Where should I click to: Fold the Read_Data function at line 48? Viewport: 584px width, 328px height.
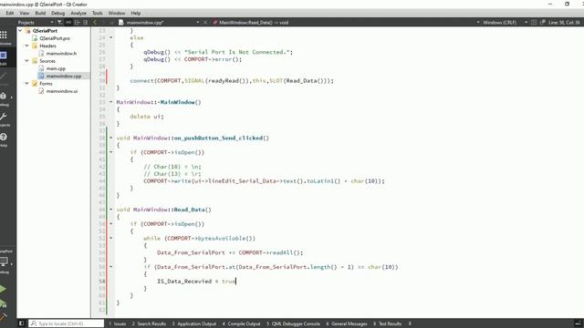111,210
